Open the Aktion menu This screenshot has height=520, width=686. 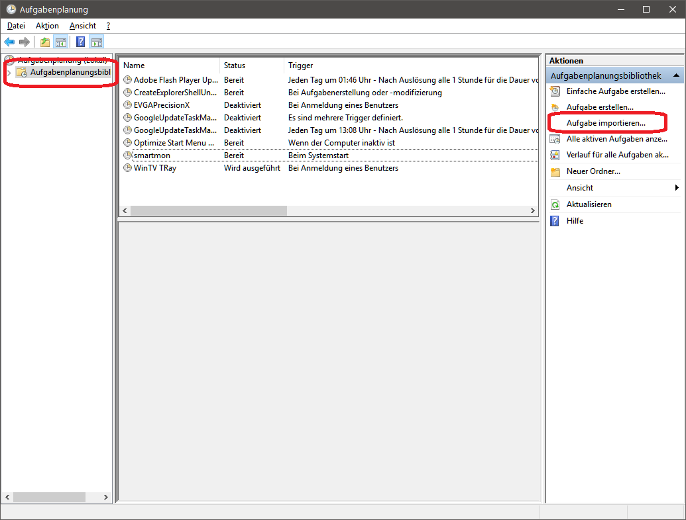(47, 26)
